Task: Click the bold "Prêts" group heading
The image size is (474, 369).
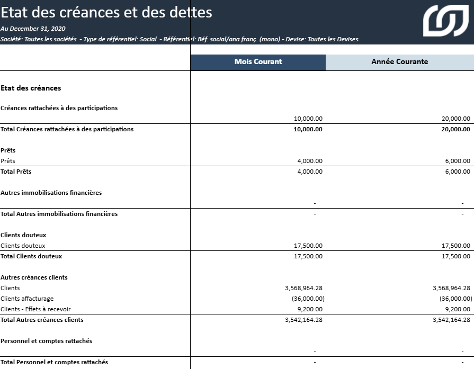Action: point(8,150)
